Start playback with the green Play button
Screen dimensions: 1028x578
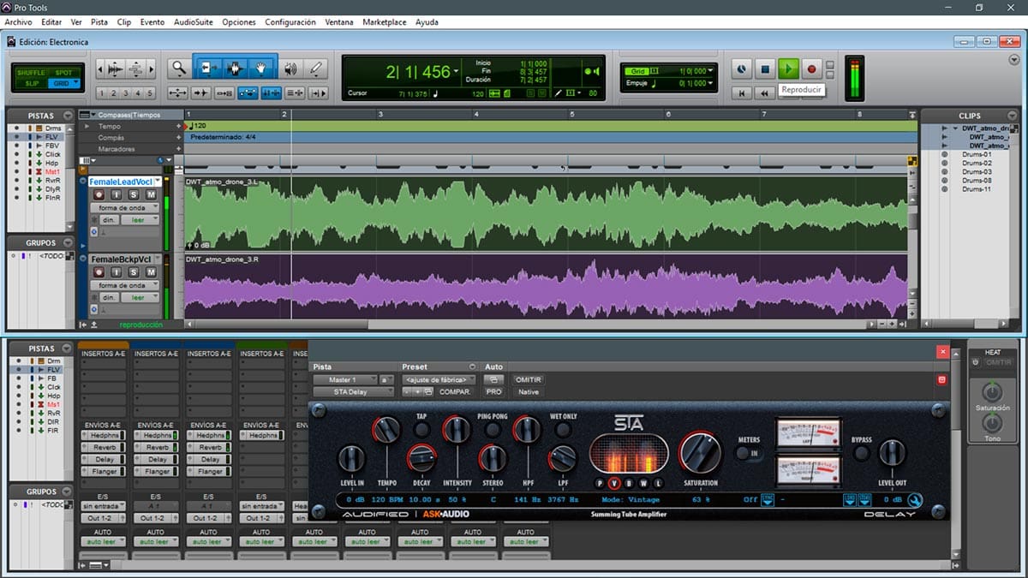coord(789,69)
